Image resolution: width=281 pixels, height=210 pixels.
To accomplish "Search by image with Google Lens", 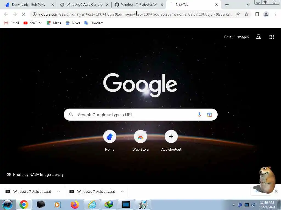I will click(x=209, y=115).
